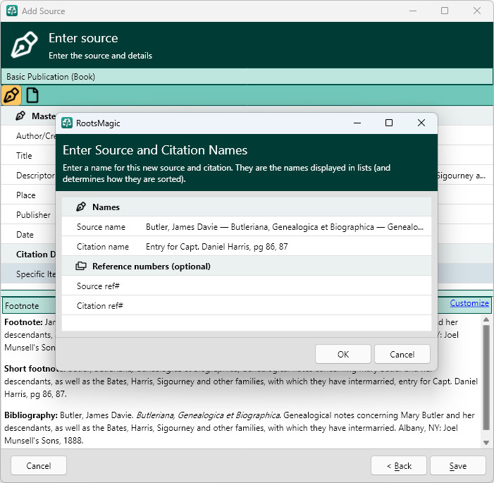
Task: Maximize the RootsMagic dialog
Action: (x=389, y=123)
